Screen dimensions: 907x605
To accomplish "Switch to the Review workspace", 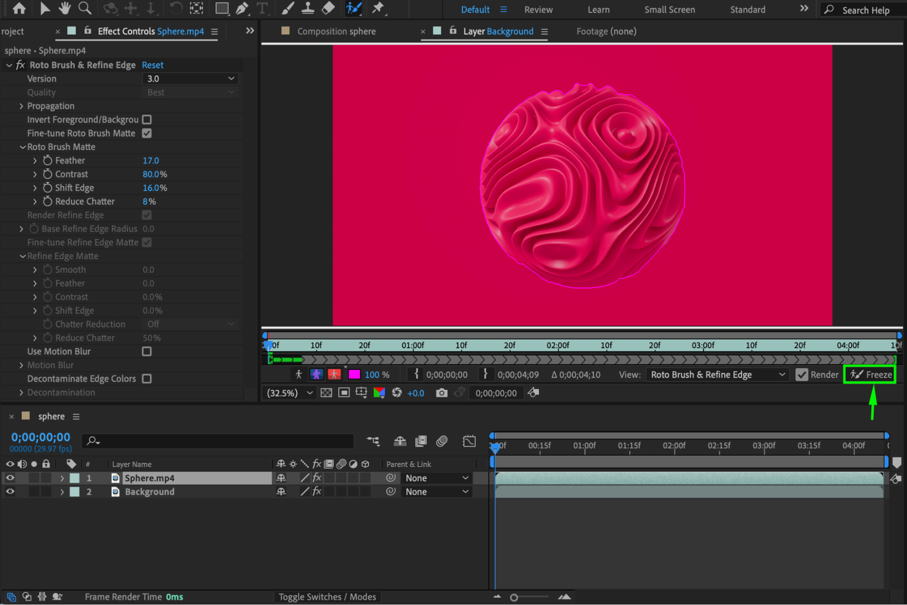I will coord(538,10).
